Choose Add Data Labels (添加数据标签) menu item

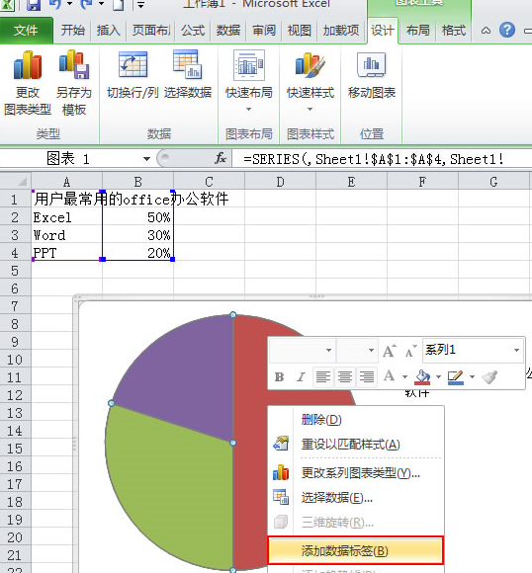tap(356, 550)
